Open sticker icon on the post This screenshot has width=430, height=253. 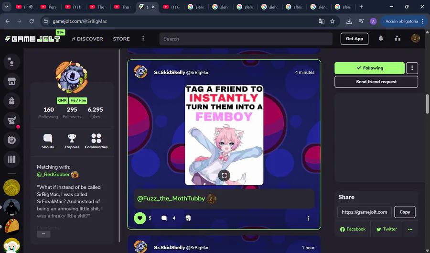point(188,218)
